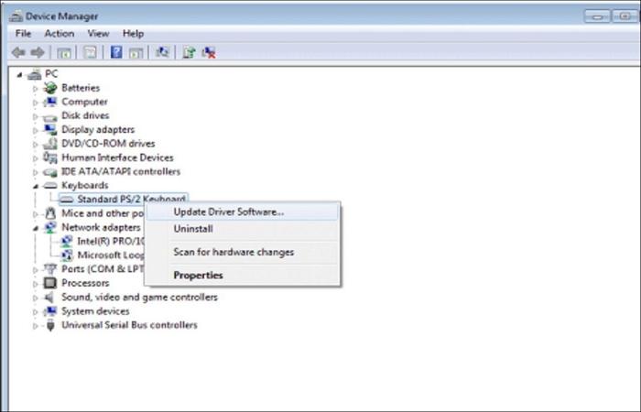This screenshot has height=412, width=641.
Task: Select the Universal Serial Bus controllers label
Action: coord(129,325)
